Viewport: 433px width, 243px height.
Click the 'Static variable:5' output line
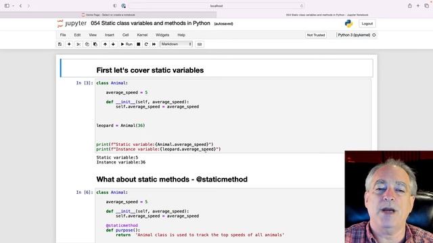tap(117, 157)
